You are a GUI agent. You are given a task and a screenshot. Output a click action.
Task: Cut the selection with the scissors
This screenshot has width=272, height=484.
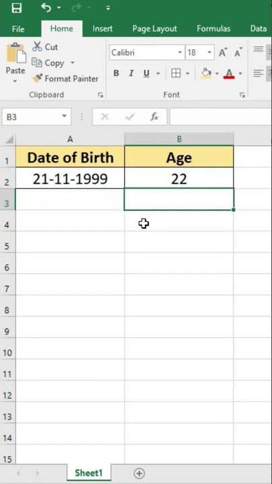pyautogui.click(x=45, y=47)
